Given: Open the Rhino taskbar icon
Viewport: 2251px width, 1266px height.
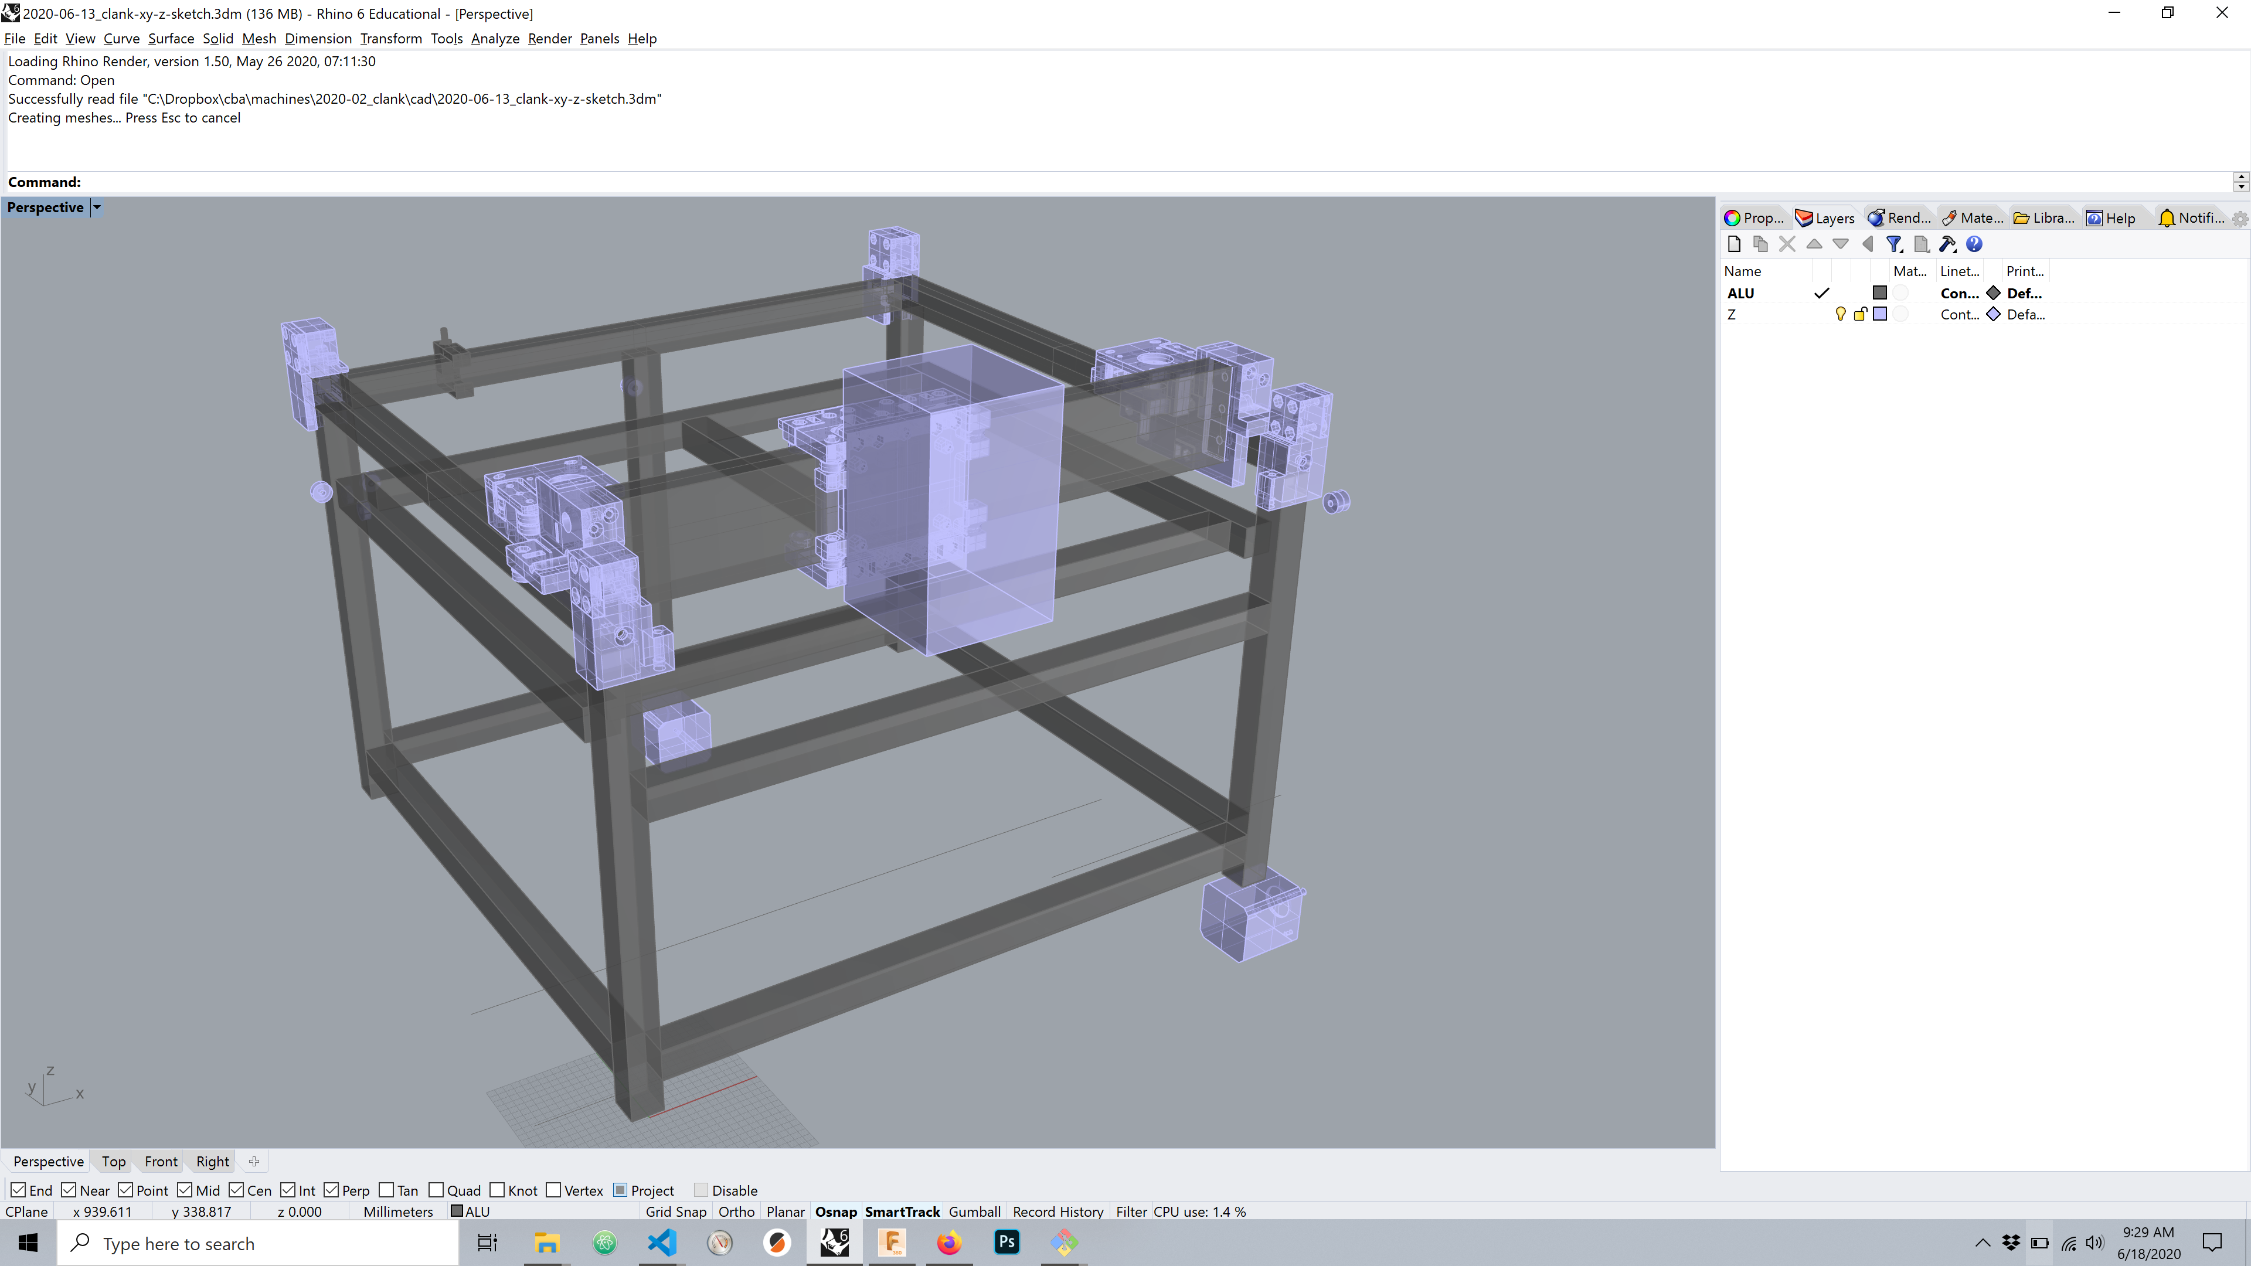Looking at the screenshot, I should point(835,1243).
